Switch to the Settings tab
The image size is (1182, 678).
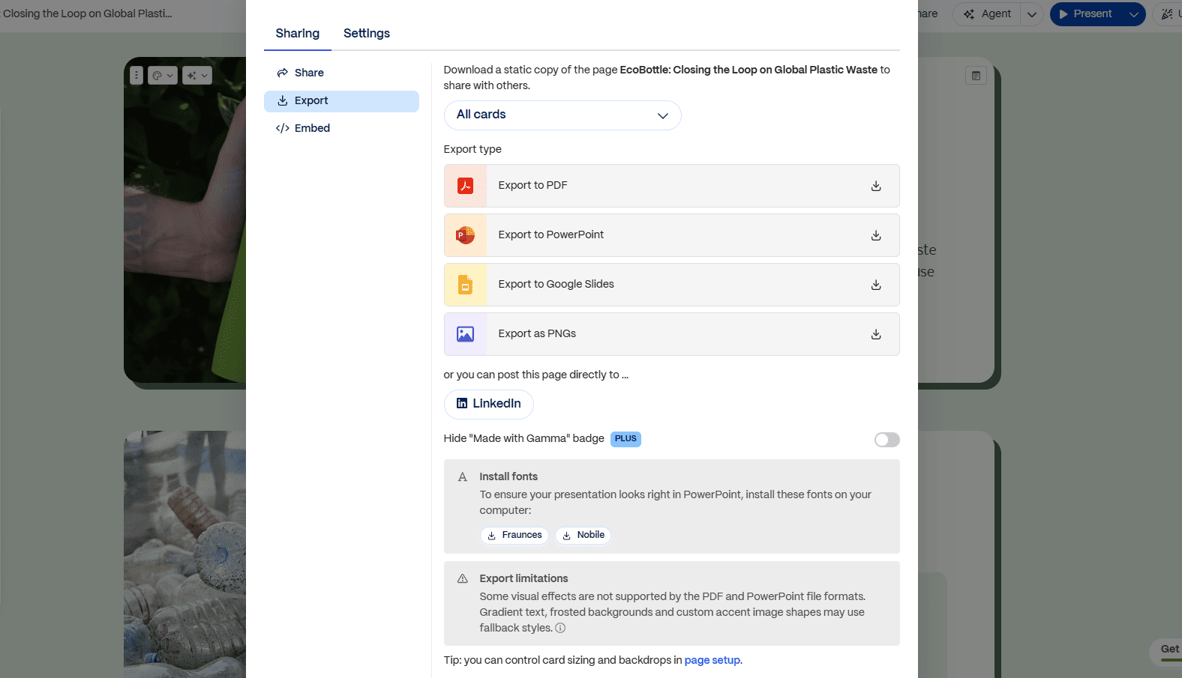coord(367,34)
